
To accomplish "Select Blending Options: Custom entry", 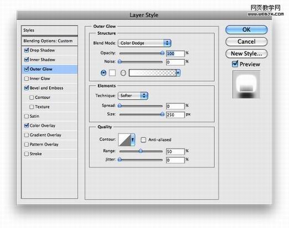I will pos(49,41).
